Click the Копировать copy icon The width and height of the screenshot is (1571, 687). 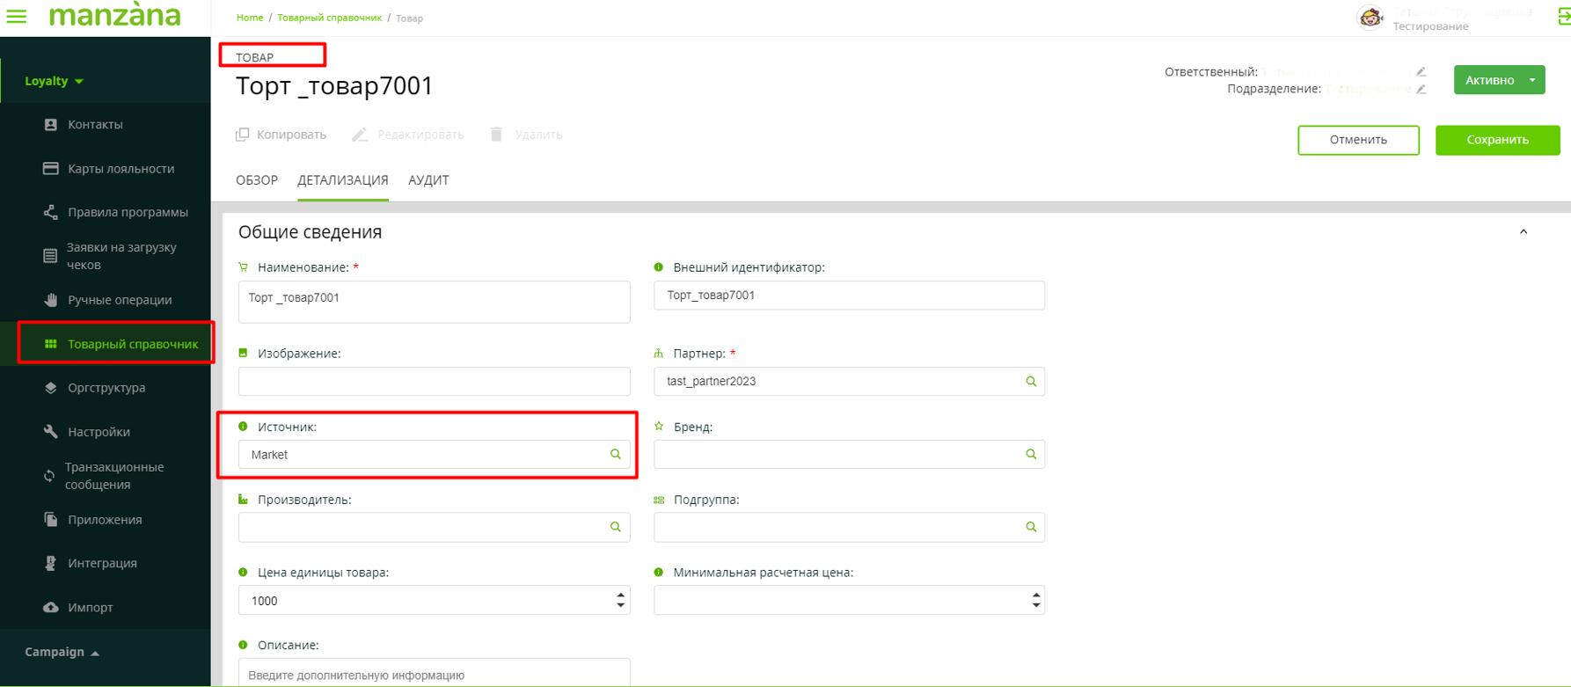pos(243,135)
